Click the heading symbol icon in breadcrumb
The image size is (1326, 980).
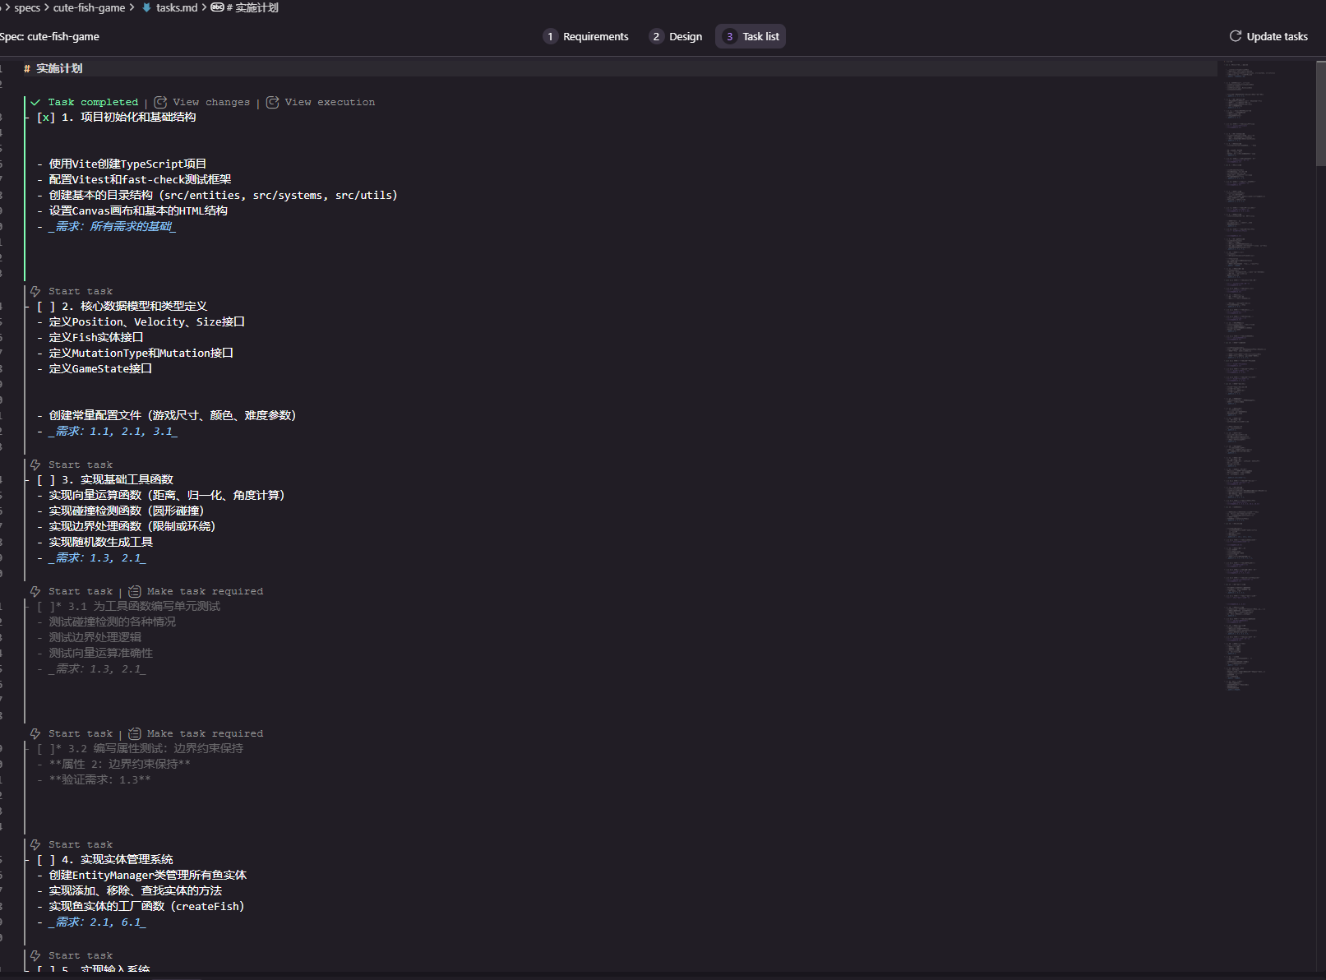coord(217,7)
